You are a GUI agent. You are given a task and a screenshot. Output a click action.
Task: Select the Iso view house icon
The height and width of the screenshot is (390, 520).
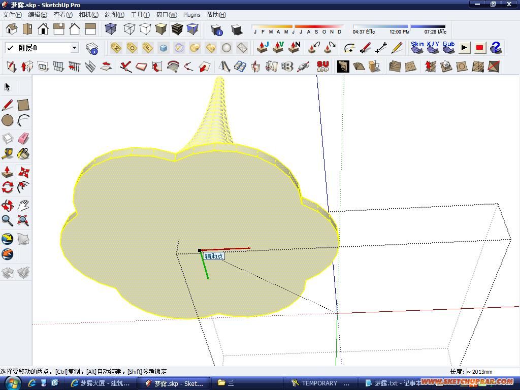point(12,29)
